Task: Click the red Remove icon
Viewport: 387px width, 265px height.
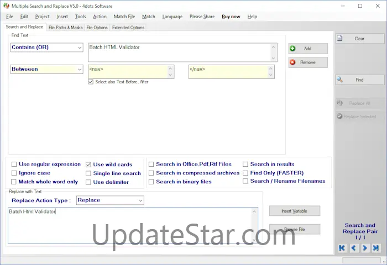Action: click(x=292, y=62)
